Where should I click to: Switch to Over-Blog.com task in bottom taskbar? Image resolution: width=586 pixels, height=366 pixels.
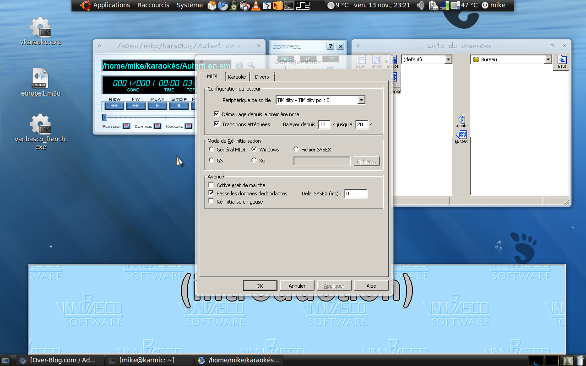click(61, 360)
